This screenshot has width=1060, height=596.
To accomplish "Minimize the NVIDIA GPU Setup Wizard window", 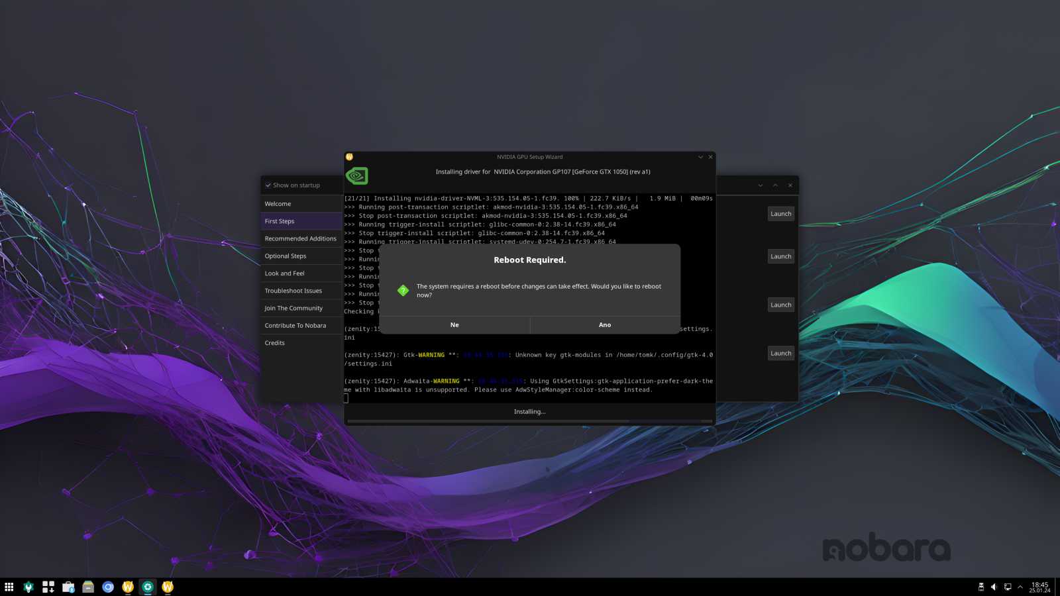I will 700,157.
